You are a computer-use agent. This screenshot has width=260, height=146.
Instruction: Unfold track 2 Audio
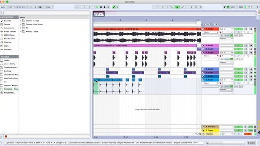click(203, 45)
